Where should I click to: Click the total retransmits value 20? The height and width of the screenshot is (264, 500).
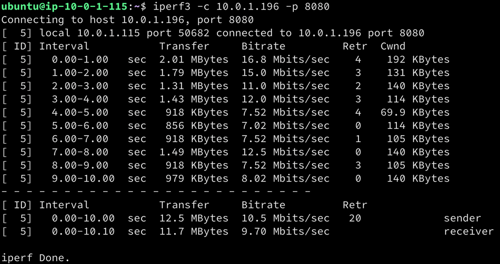(355, 218)
